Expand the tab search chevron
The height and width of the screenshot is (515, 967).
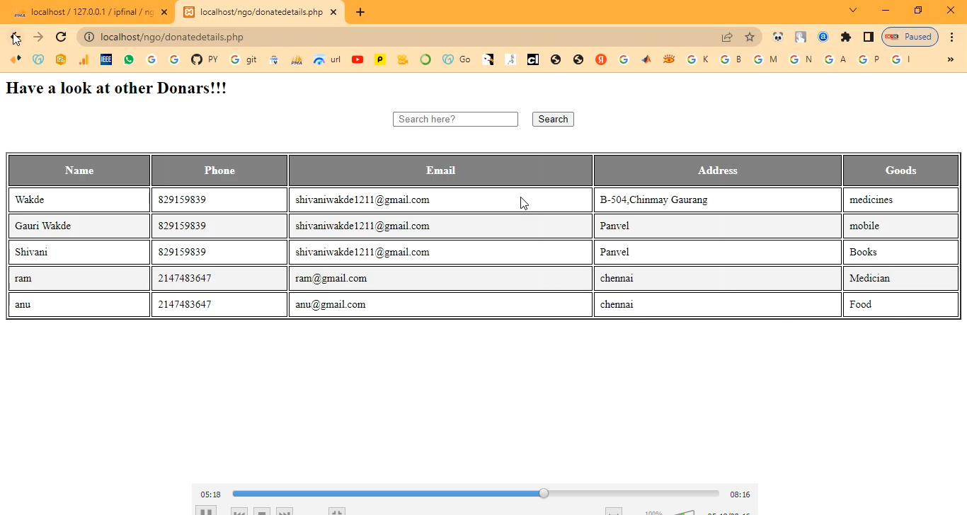(853, 11)
